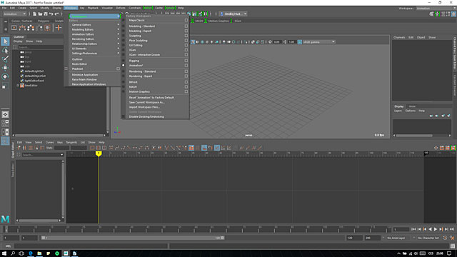Viewport: 457px width, 257px height.
Task: Click the frame-all icon in Graph Editor toolbar
Action: (x=92, y=148)
